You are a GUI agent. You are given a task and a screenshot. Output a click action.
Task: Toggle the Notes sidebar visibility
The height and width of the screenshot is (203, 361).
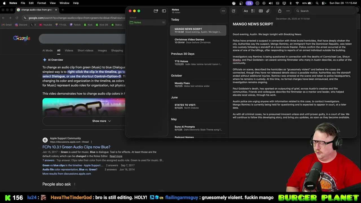click(x=164, y=11)
